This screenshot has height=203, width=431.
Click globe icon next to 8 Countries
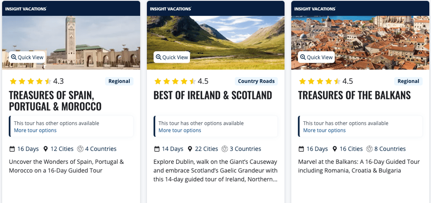pos(369,149)
